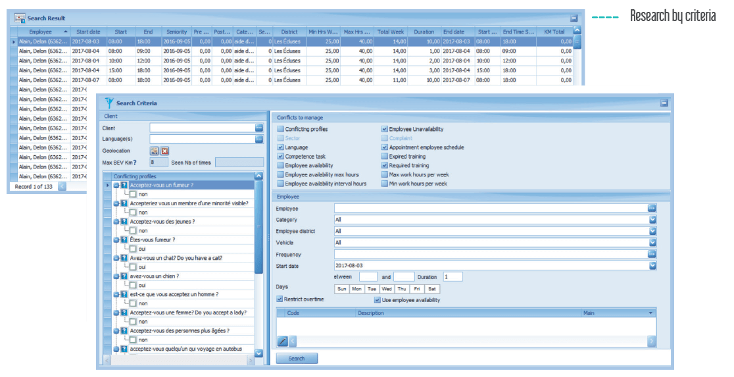Image resolution: width=734 pixels, height=377 pixels.
Task: Click the Search button
Action: [297, 359]
